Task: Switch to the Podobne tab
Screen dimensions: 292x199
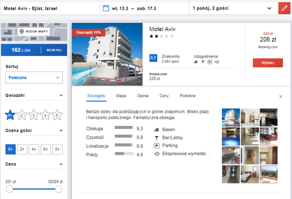Action: click(187, 96)
